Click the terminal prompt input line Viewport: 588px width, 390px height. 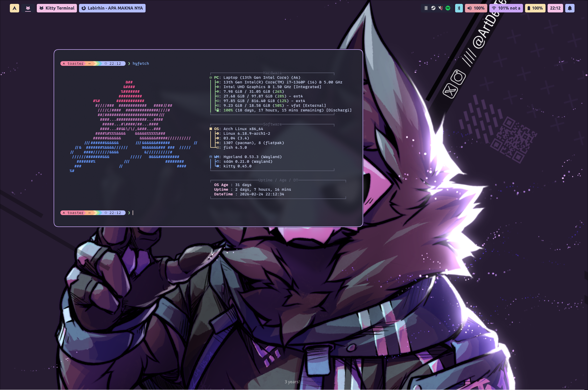[x=133, y=212]
